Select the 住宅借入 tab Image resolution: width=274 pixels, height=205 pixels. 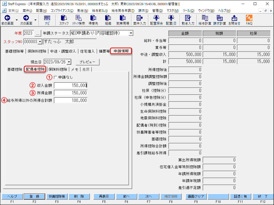87,51
